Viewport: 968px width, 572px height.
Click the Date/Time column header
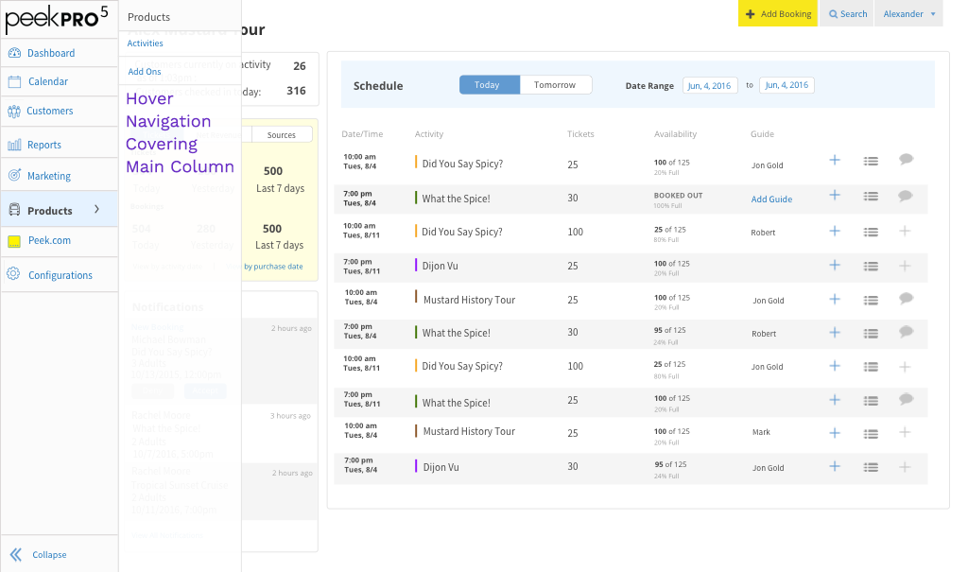362,134
